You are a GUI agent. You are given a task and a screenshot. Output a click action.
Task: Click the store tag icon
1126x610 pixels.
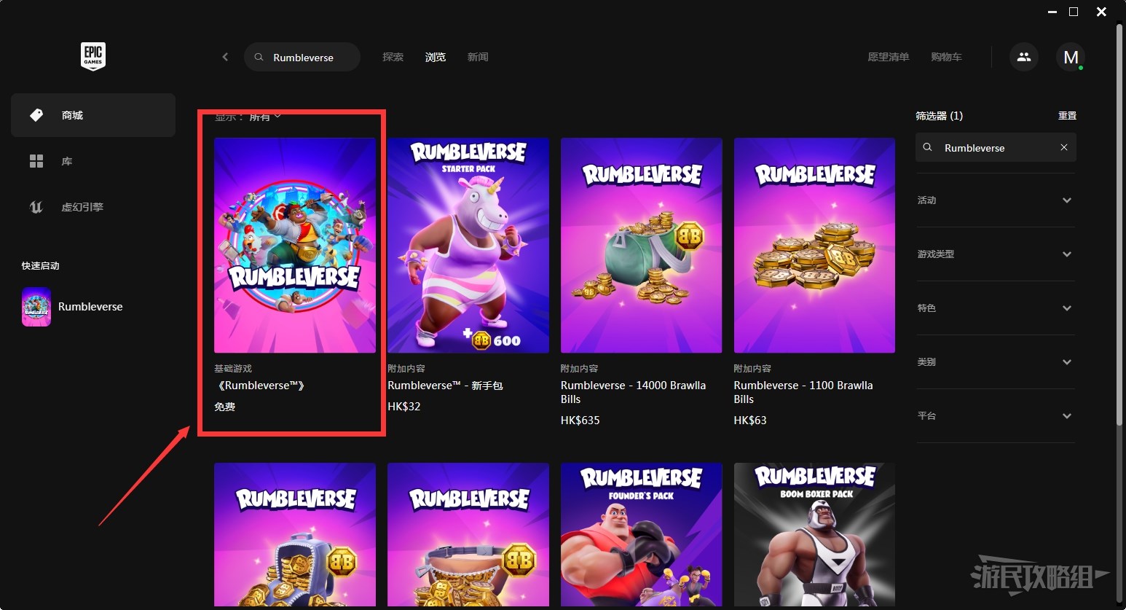click(x=36, y=115)
